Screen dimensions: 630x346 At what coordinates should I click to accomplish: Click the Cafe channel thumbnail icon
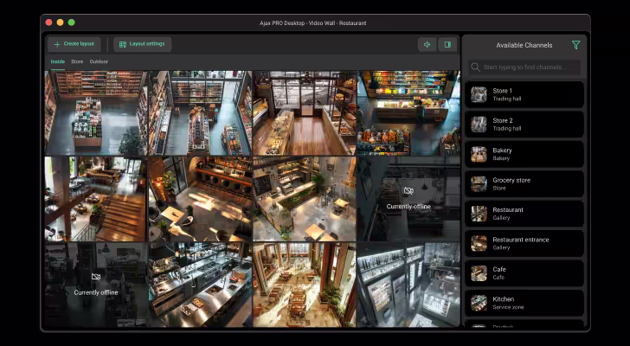(x=479, y=273)
